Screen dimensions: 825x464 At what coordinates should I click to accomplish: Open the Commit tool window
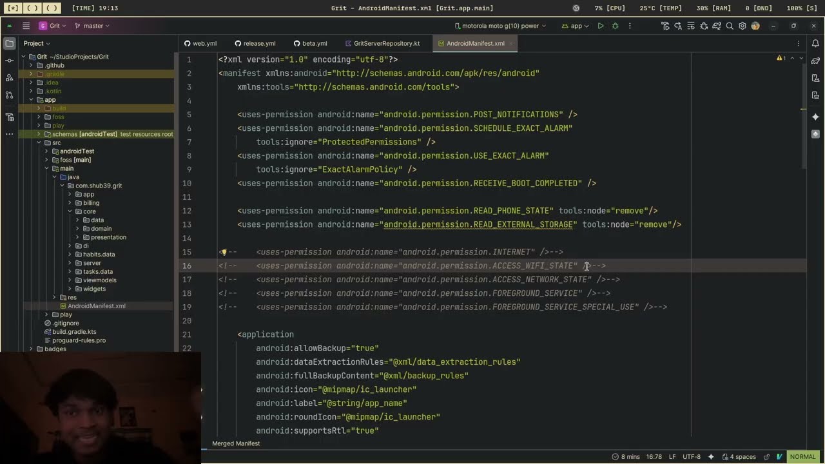point(9,61)
